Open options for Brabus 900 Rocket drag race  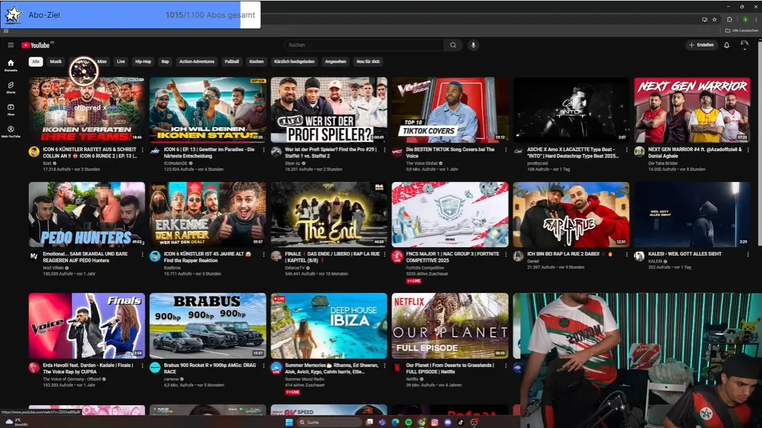(x=264, y=366)
